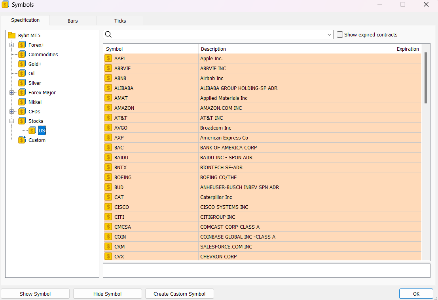438x300 pixels.
Task: Click description 'ANHEUSER-BUSCH INBEV SPN ADR'
Action: coord(239,187)
